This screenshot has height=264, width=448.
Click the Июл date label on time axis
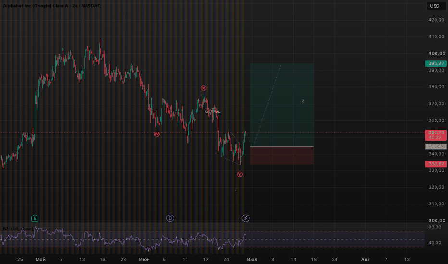(x=252, y=259)
